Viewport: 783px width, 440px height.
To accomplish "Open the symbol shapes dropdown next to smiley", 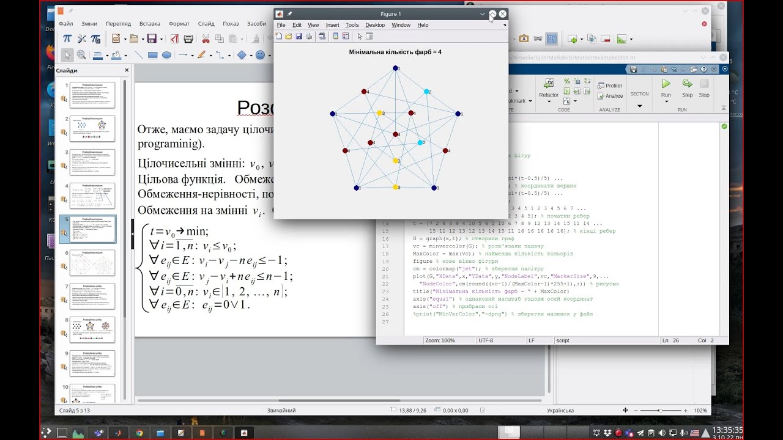I will point(269,56).
